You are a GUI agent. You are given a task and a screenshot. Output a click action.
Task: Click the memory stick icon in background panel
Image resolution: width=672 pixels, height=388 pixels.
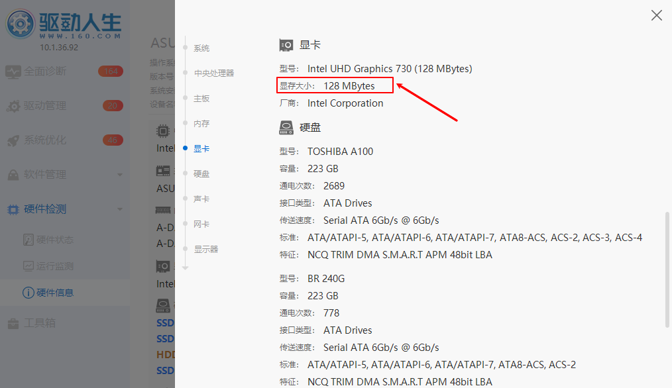163,211
